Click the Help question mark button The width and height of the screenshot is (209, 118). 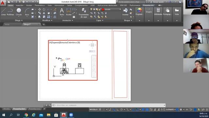180,2
